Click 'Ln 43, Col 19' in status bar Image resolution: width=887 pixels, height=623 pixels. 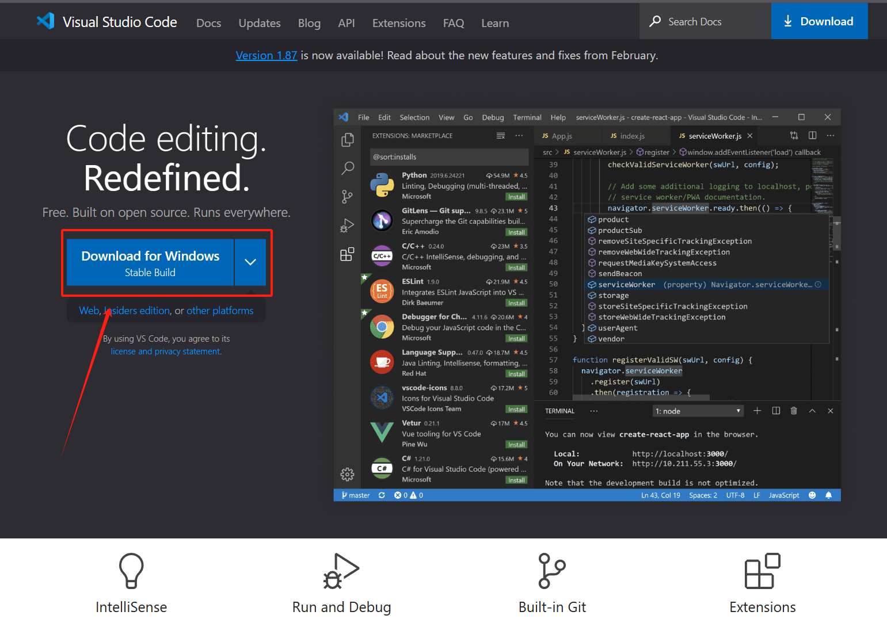661,495
